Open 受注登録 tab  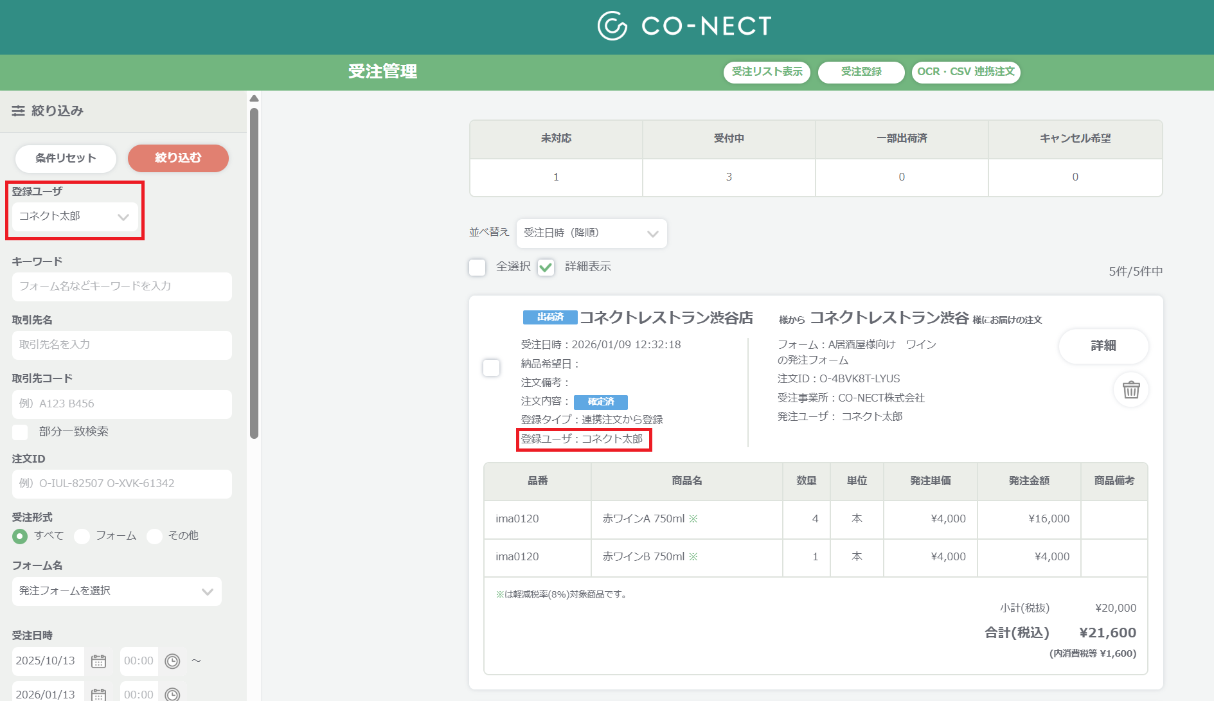click(x=861, y=72)
